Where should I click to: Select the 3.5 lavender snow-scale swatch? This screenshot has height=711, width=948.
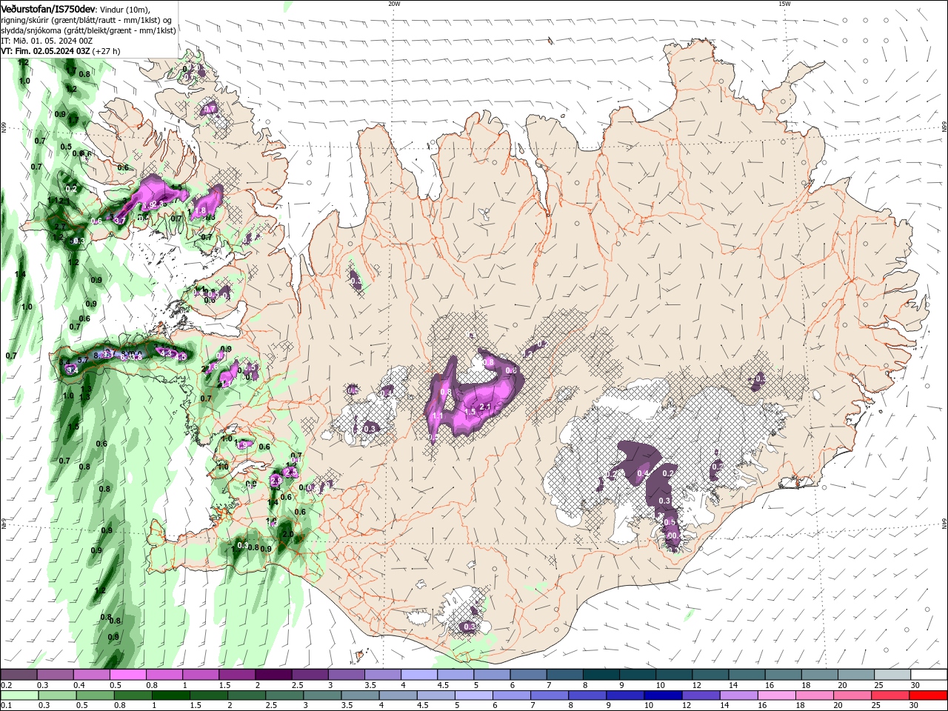pyautogui.click(x=382, y=675)
